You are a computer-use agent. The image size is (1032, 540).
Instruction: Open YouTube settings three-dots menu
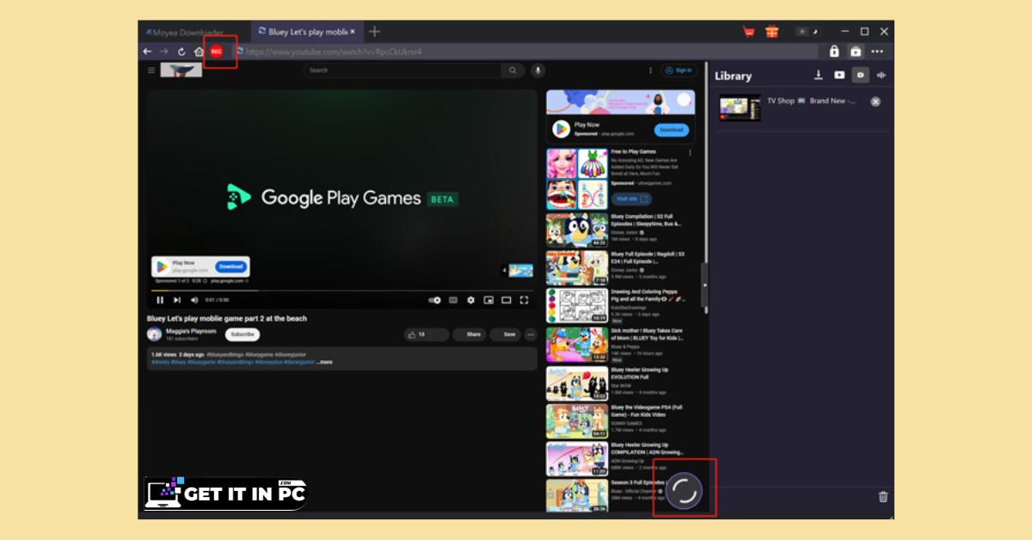point(650,71)
